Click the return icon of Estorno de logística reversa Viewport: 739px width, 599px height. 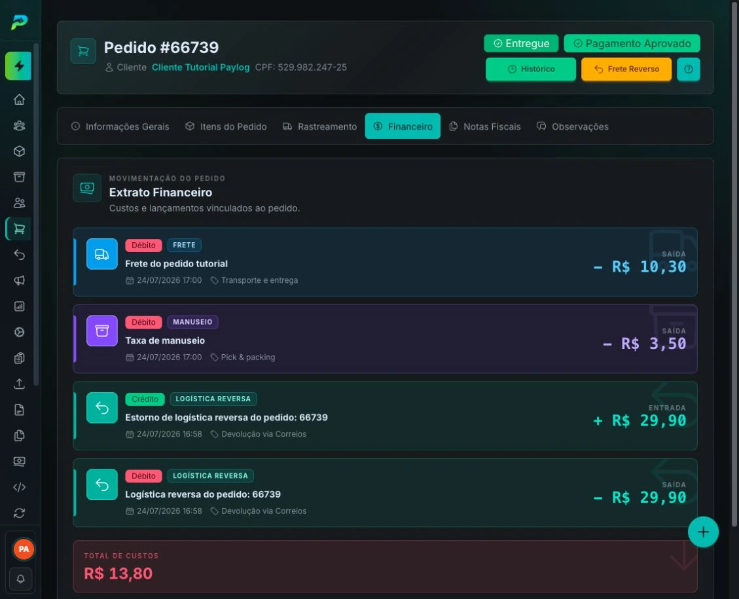point(102,408)
